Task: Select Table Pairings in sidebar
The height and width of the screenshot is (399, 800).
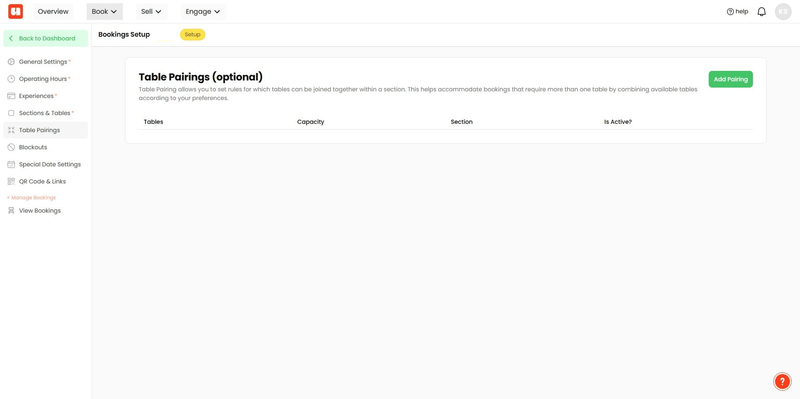Action: tap(45, 130)
